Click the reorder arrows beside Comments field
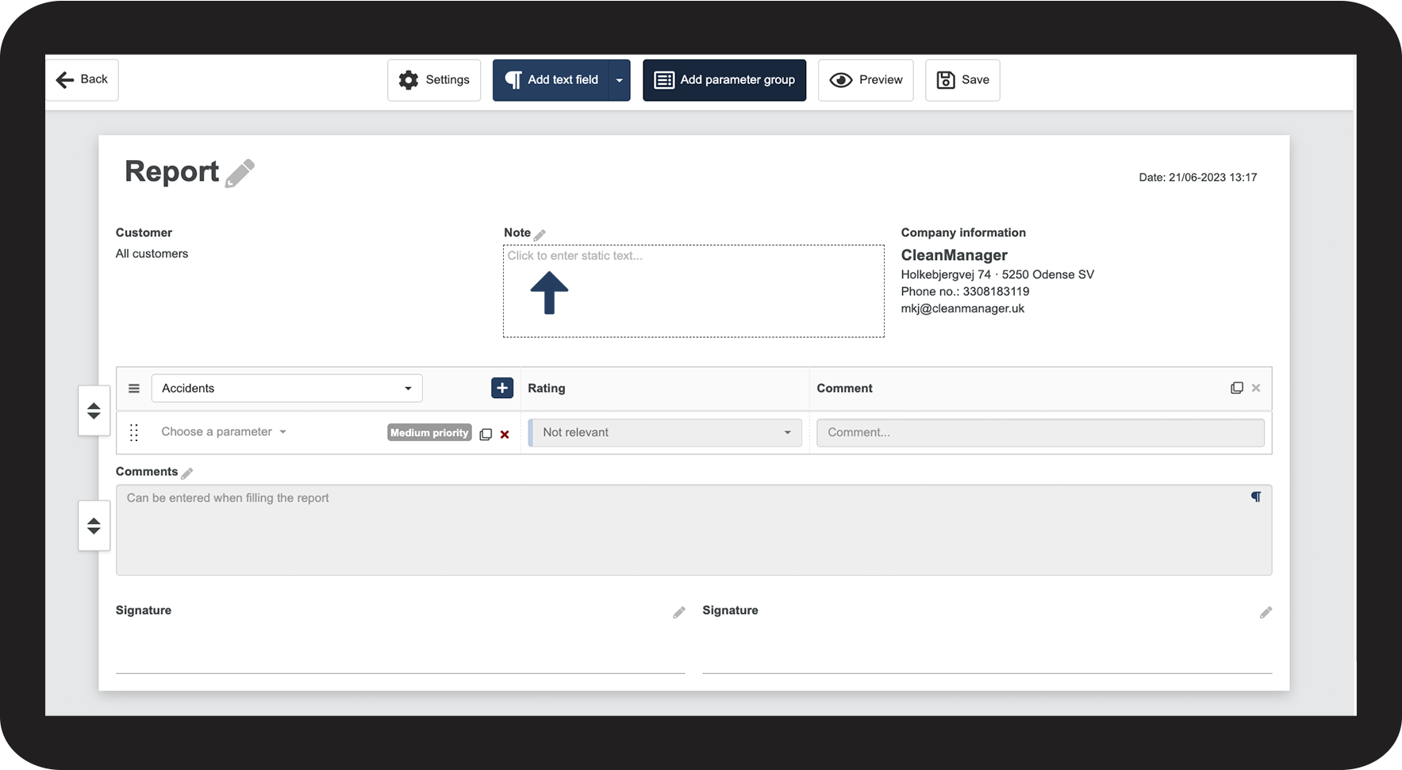 click(x=94, y=526)
